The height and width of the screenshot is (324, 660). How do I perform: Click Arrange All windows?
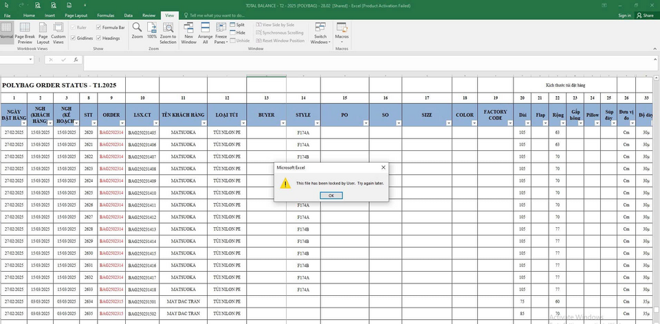pos(206,33)
